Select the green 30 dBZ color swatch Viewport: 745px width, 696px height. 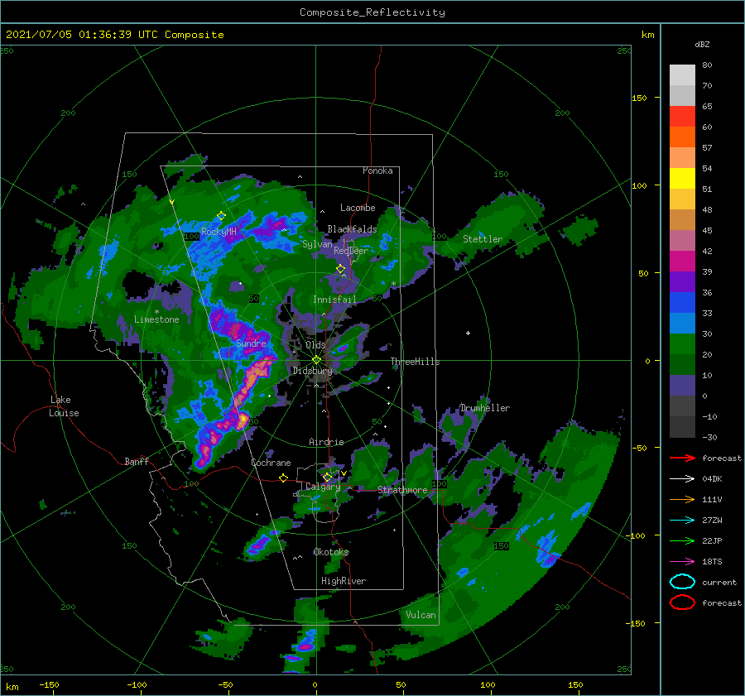tap(682, 343)
